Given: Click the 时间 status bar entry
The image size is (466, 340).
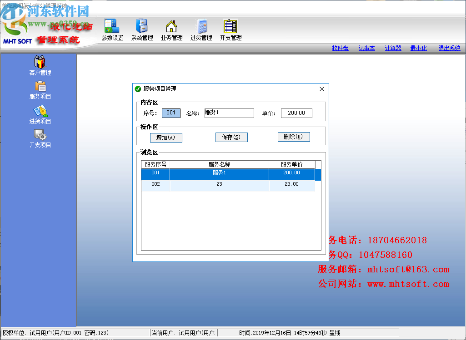Looking at the screenshot, I should (292, 333).
